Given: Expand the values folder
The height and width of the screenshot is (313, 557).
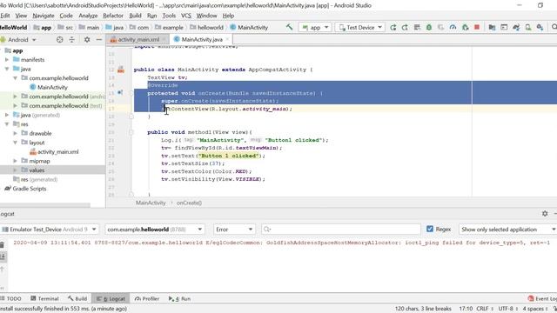Looking at the screenshot, I should [16, 170].
